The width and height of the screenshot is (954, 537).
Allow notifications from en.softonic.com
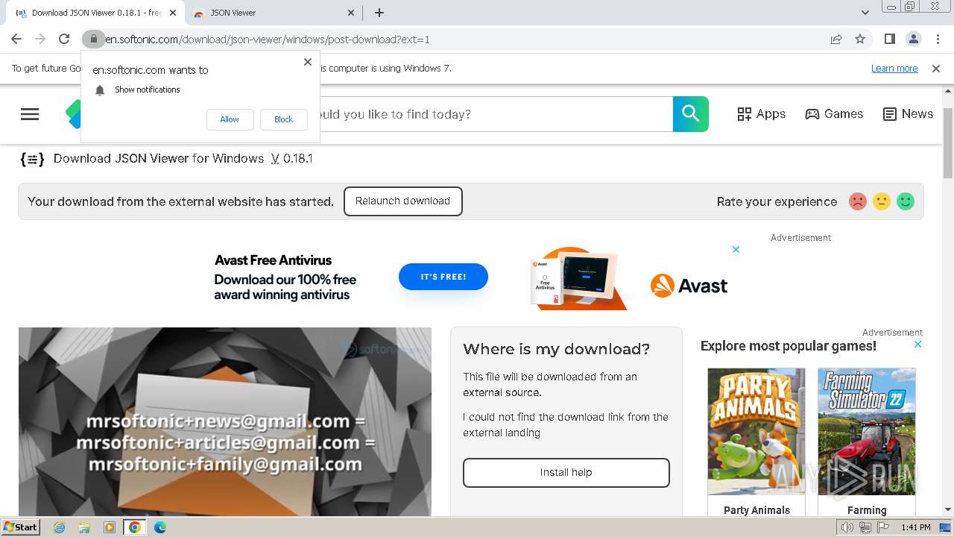coord(230,119)
